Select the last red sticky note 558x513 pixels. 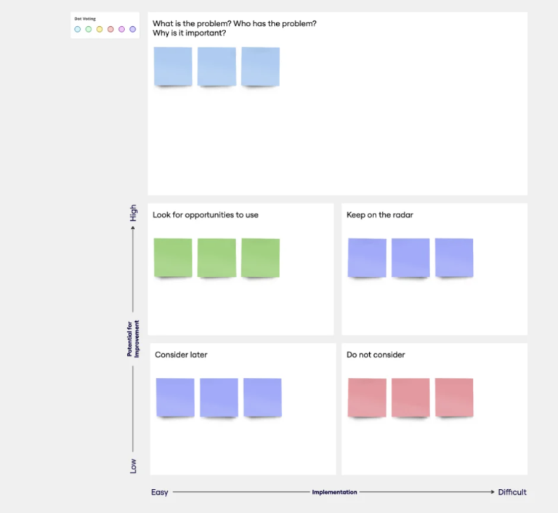(x=454, y=397)
